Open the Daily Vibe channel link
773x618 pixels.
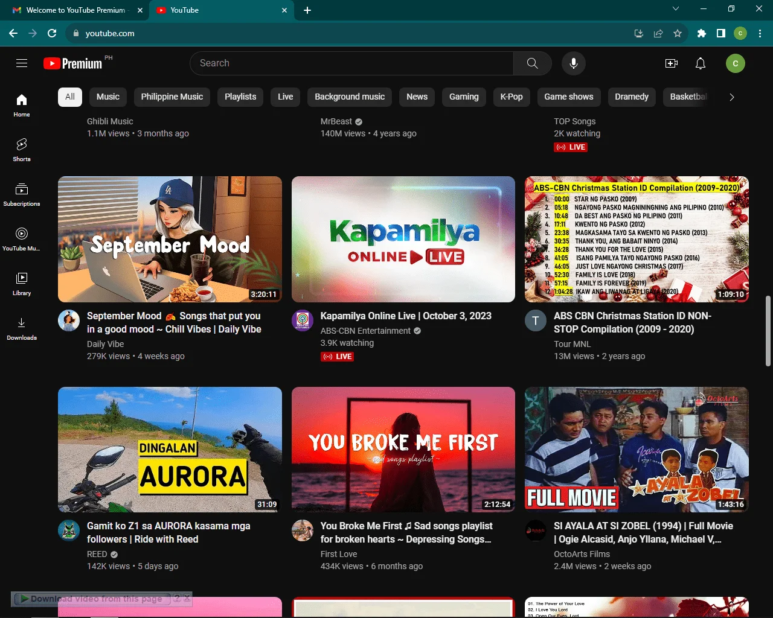105,344
